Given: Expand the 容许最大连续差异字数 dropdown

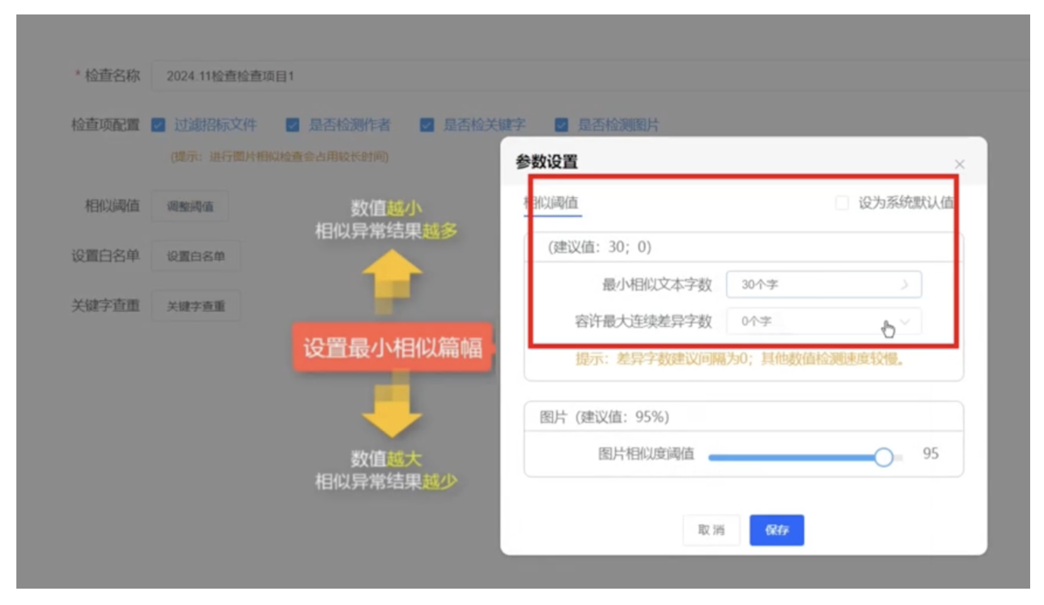Looking at the screenshot, I should pyautogui.click(x=823, y=321).
